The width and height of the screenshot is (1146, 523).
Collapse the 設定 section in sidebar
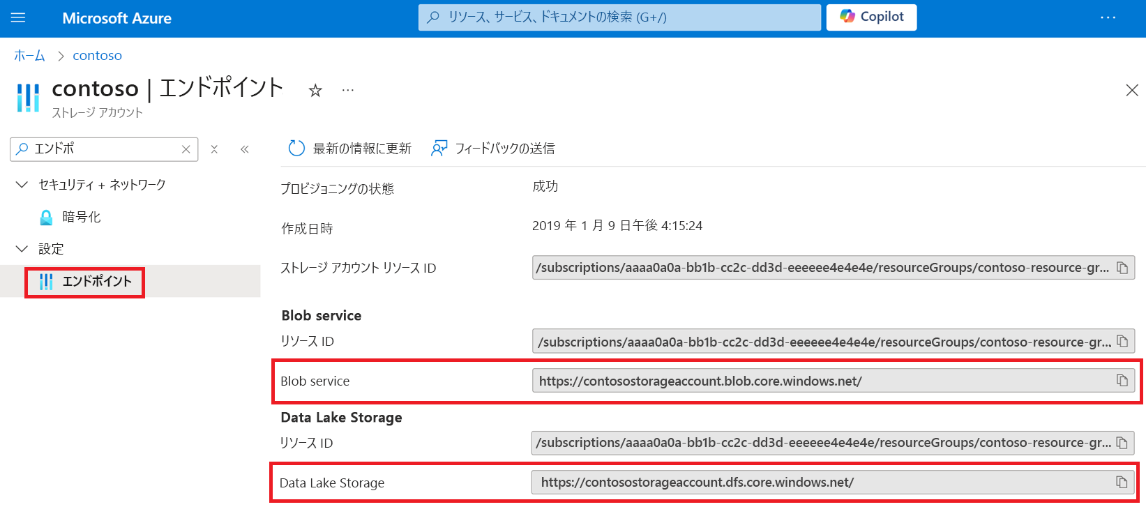[x=21, y=248]
